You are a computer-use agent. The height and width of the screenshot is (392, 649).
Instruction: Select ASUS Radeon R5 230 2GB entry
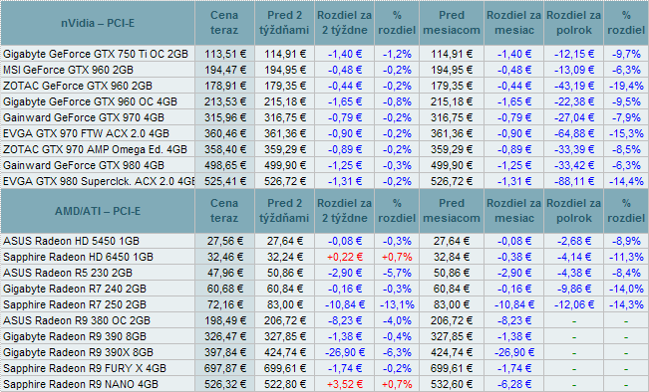[68, 273]
